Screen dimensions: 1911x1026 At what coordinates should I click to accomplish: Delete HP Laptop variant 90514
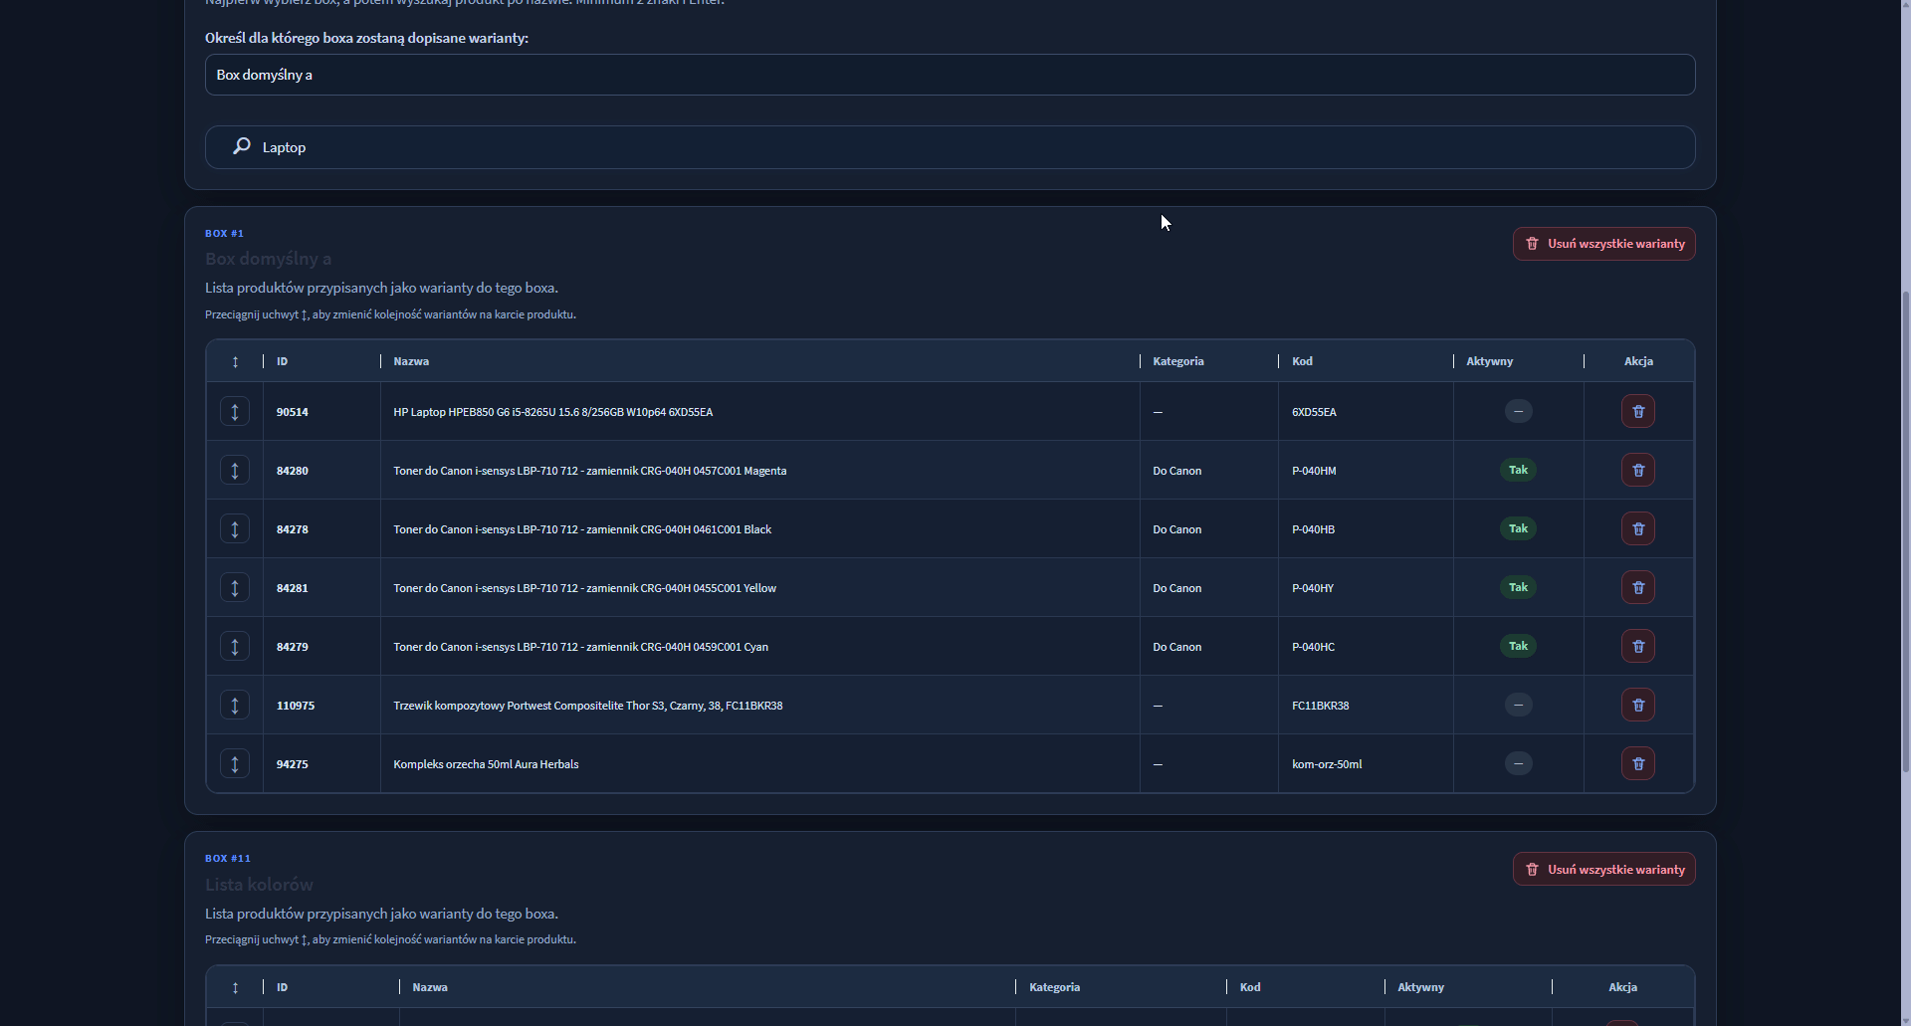point(1638,411)
